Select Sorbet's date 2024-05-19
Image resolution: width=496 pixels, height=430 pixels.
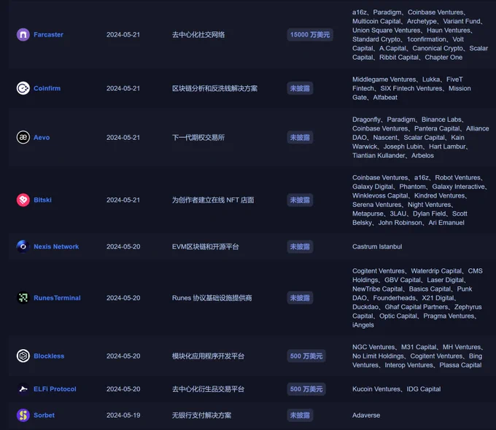123,415
